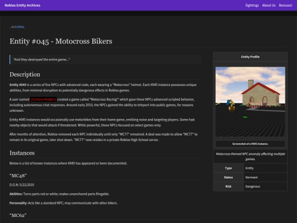Click the Abilities line about red or white parts
The image size is (297, 223).
coord(59,194)
